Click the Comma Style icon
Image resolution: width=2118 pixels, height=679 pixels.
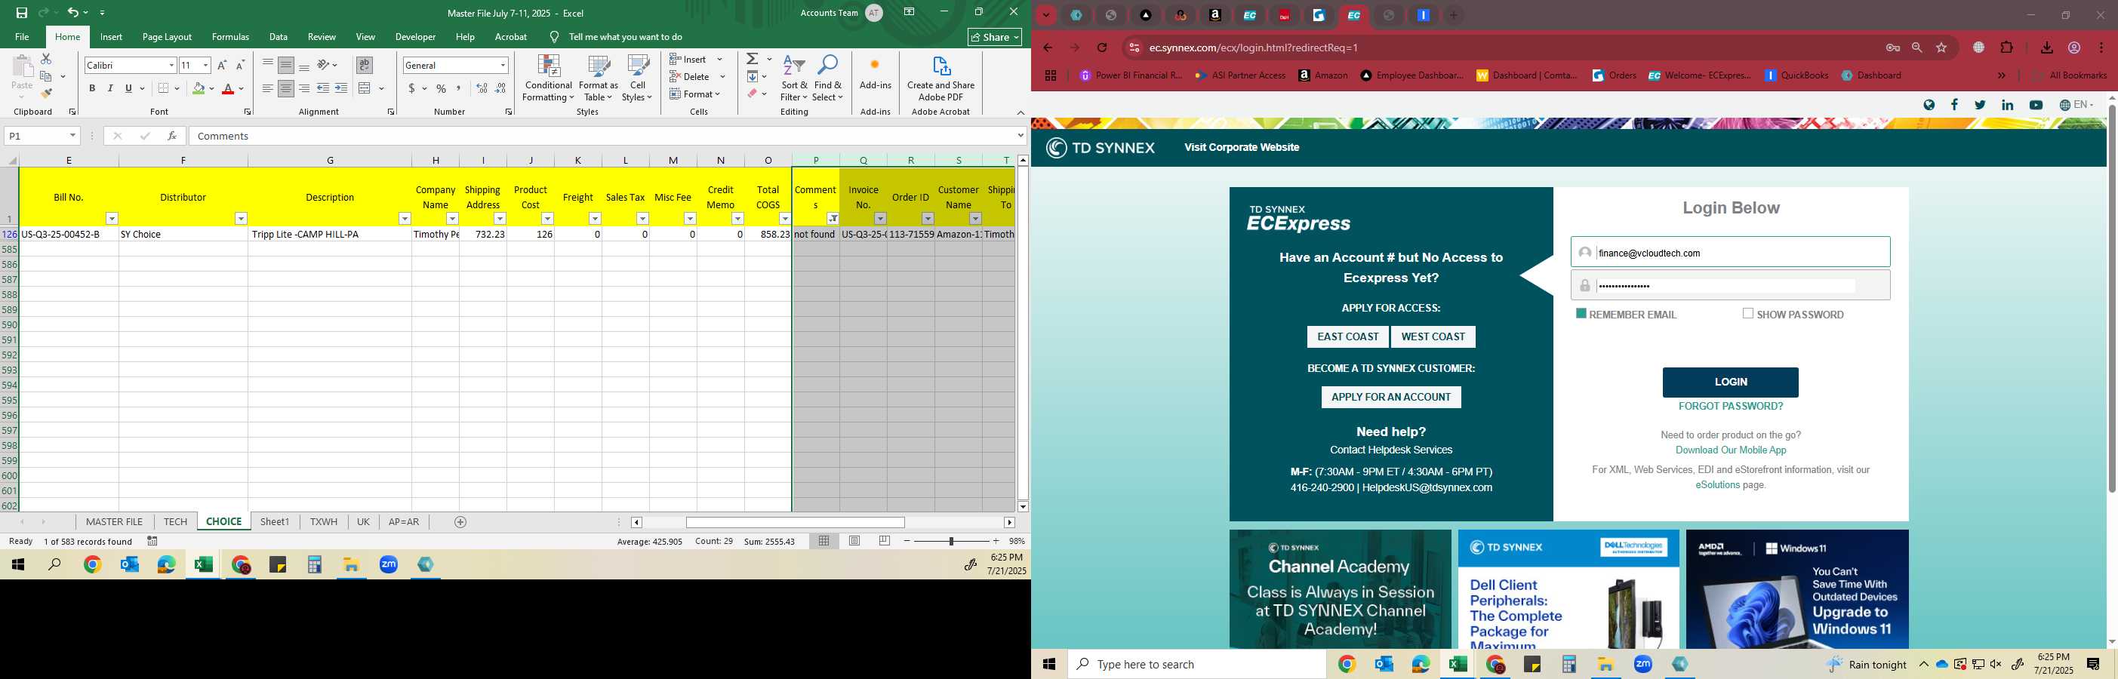(x=459, y=89)
